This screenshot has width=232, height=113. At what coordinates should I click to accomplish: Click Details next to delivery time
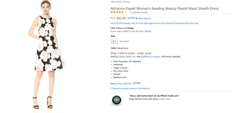(148, 31)
